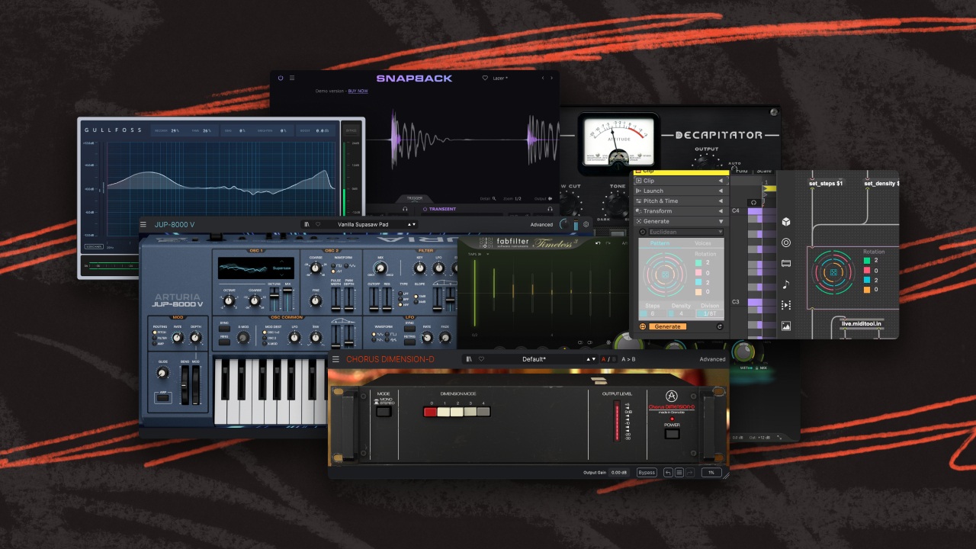Click the orange Generate button
Image resolution: width=976 pixels, height=549 pixels.
click(x=666, y=327)
